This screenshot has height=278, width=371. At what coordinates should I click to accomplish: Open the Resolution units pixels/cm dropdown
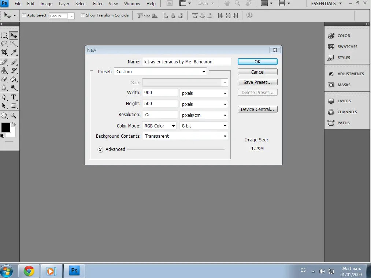pyautogui.click(x=204, y=115)
